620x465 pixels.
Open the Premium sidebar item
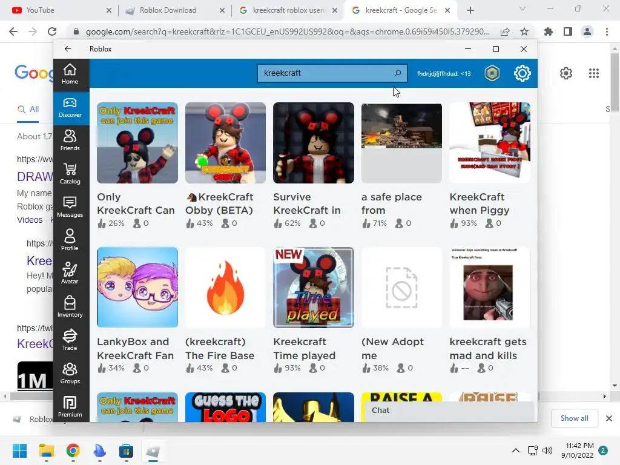click(70, 407)
